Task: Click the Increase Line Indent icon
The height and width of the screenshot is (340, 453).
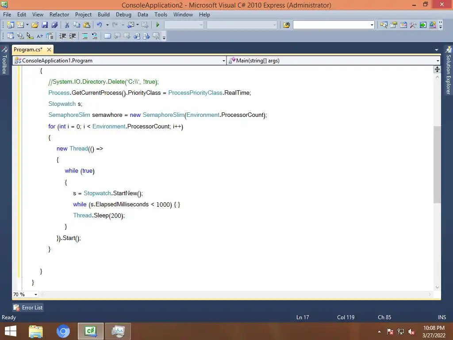Action: click(72, 36)
